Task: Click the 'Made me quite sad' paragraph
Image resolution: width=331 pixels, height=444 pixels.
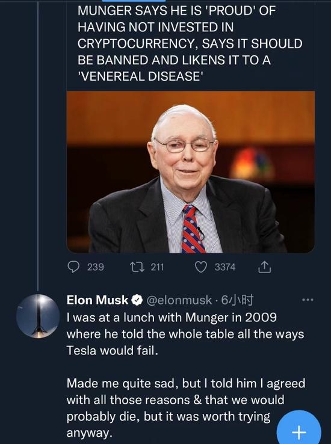Action: (186, 408)
